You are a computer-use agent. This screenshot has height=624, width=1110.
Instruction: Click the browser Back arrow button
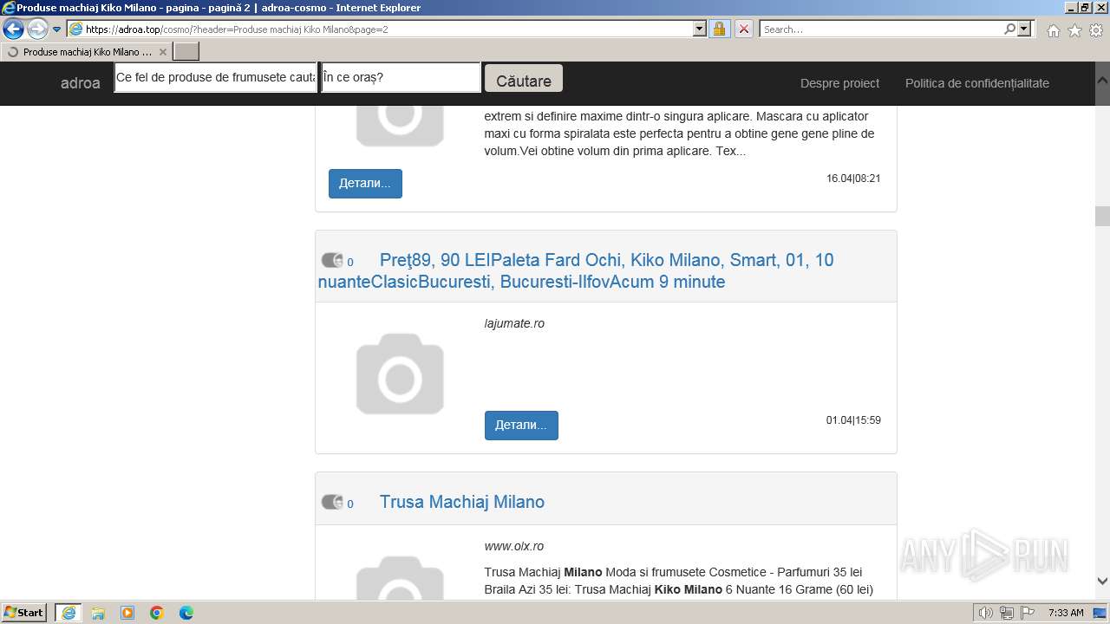[14, 29]
